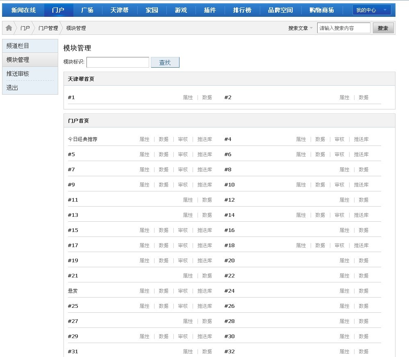Open 属性 for module #4

pyautogui.click(x=301, y=139)
